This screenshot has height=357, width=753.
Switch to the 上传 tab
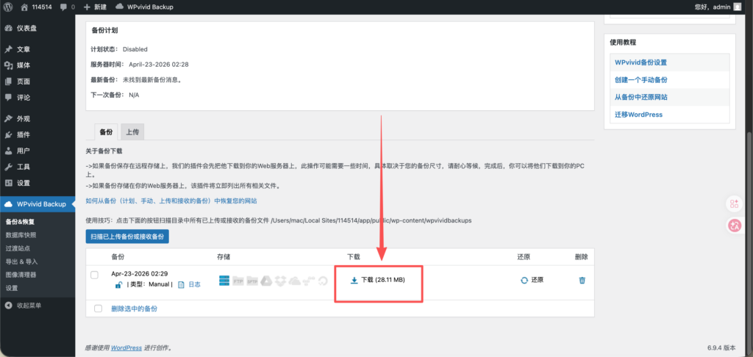coord(132,131)
